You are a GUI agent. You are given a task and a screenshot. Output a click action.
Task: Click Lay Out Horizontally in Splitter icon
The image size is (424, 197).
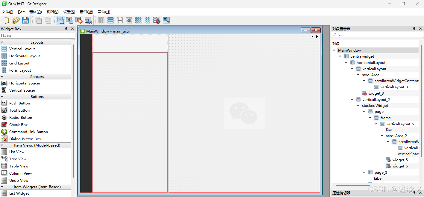120,20
